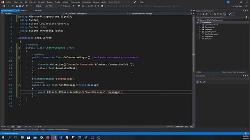Collapse the Chat.Server project node

point(198,23)
